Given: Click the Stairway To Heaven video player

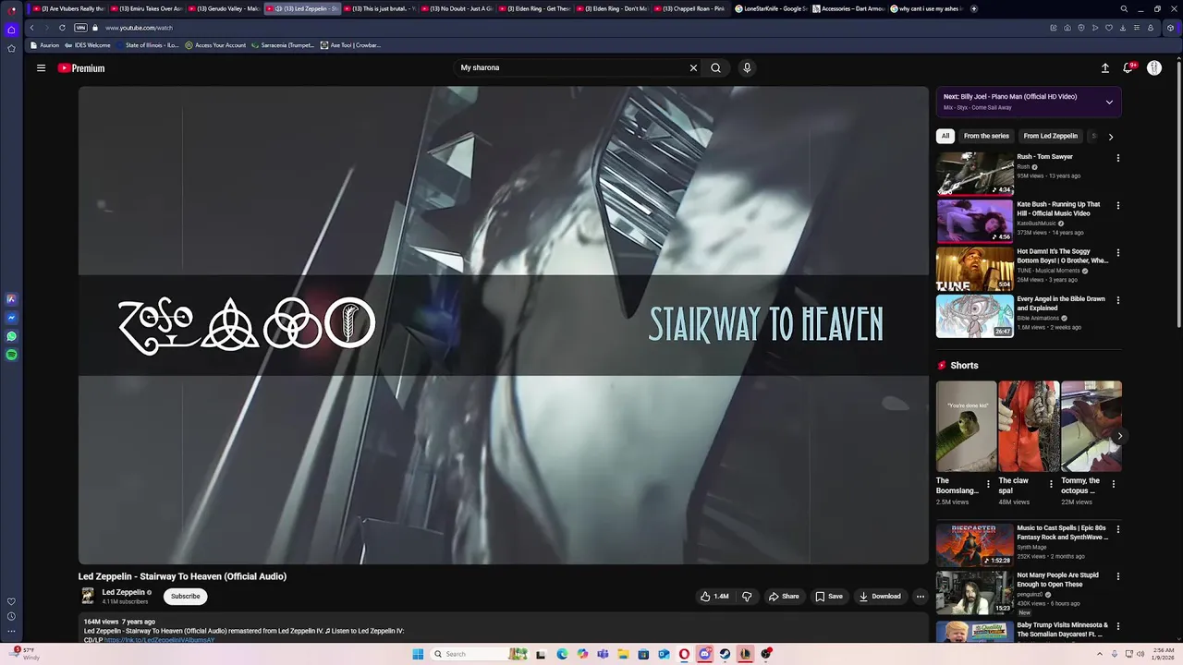Looking at the screenshot, I should point(504,325).
